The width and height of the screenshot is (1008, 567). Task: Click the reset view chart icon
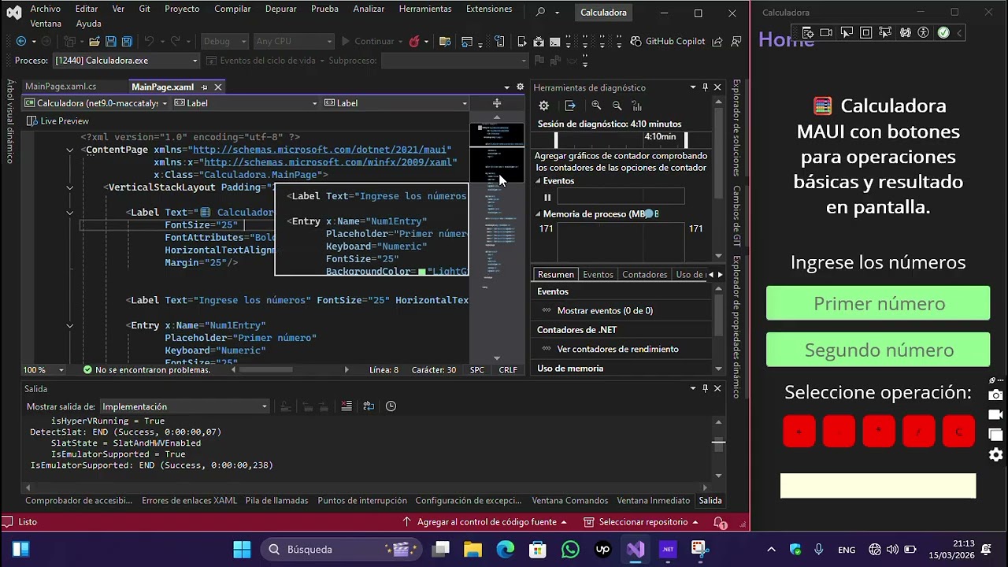click(637, 106)
